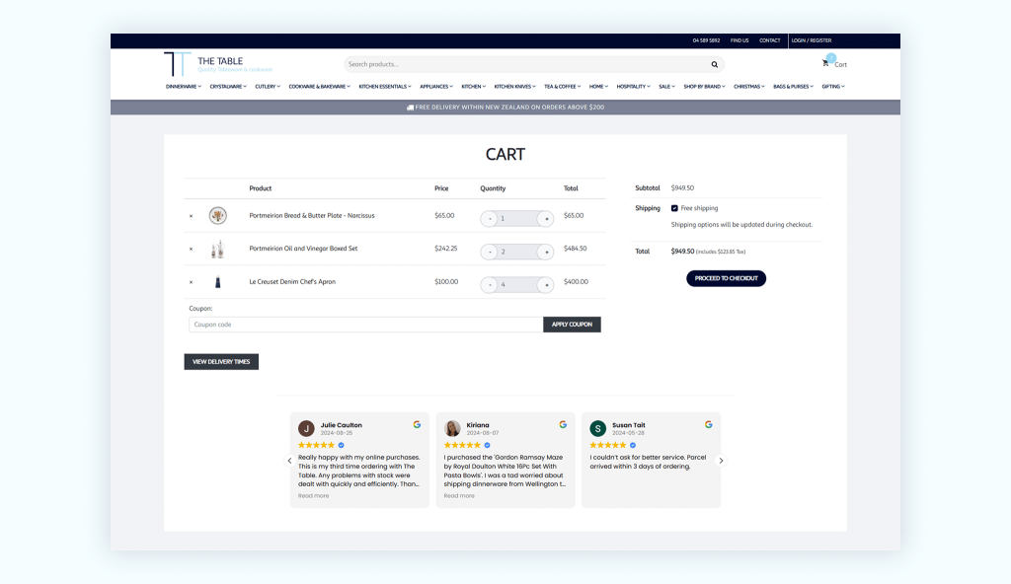Open Narcissus plate product thumbnail

pyautogui.click(x=218, y=215)
